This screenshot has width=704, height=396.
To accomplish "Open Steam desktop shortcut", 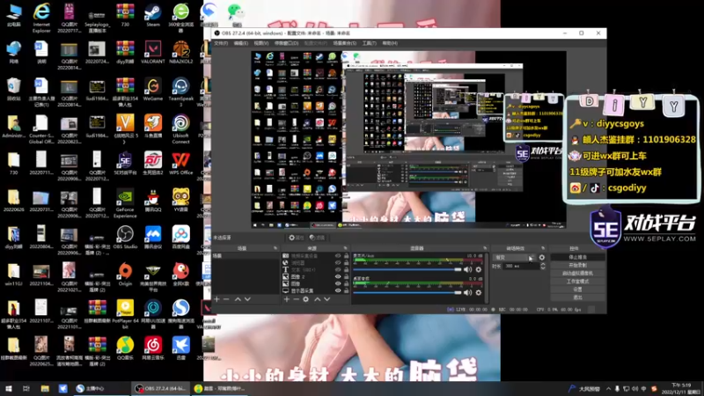I will pyautogui.click(x=153, y=16).
